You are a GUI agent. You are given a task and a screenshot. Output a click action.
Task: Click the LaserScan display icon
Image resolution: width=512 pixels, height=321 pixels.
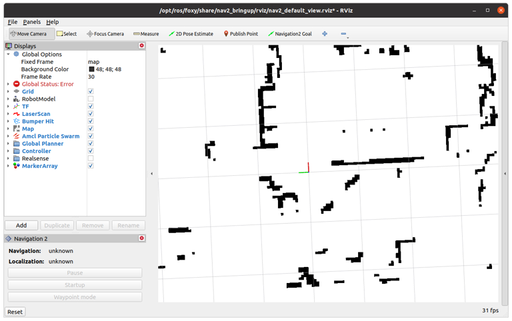point(16,114)
